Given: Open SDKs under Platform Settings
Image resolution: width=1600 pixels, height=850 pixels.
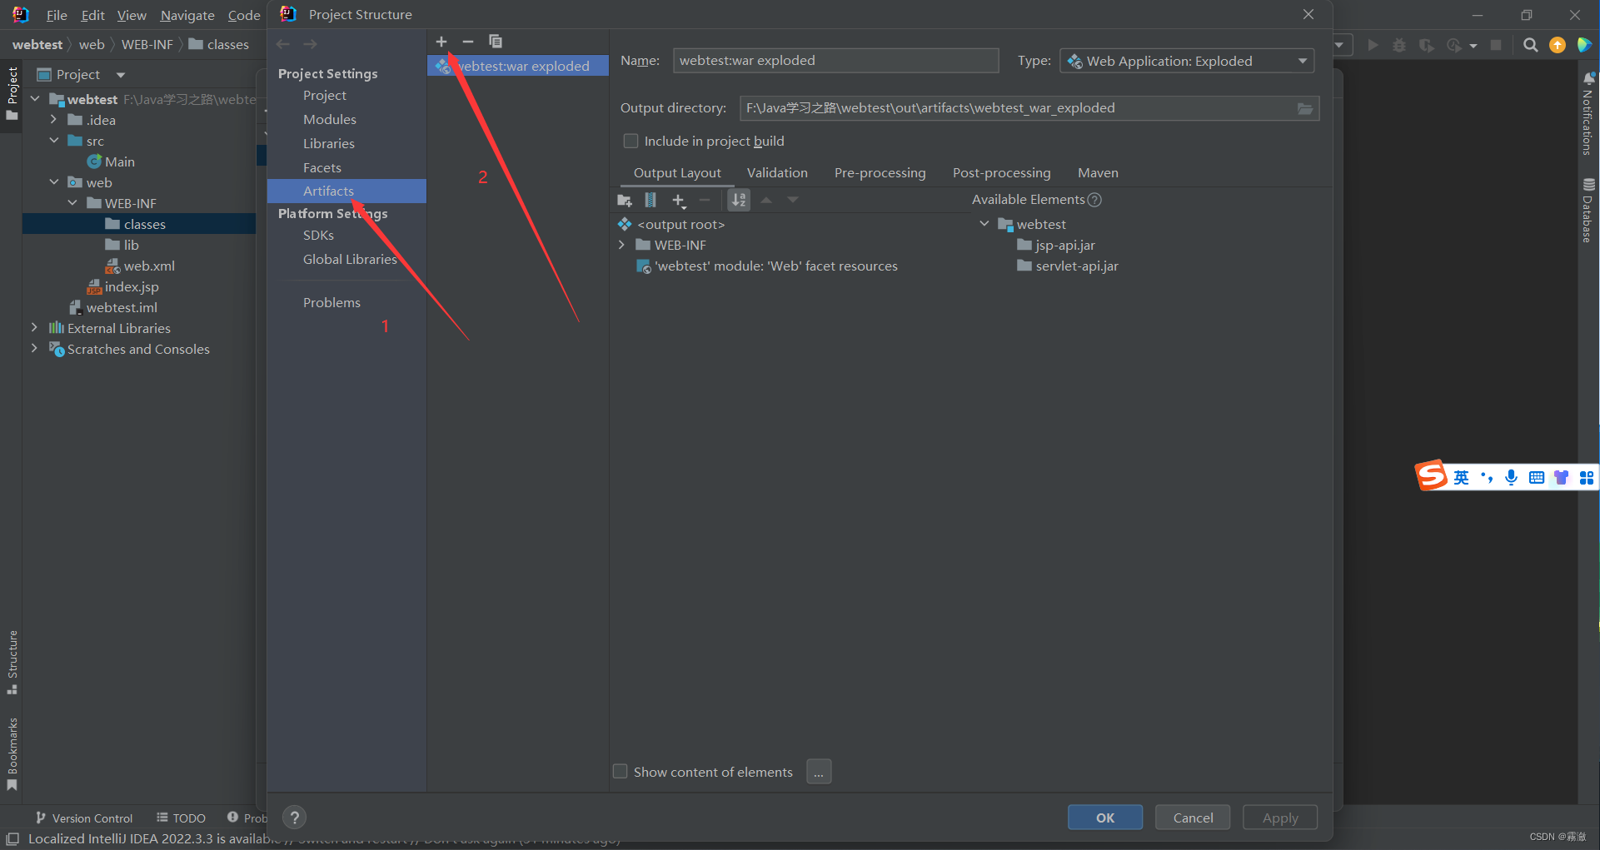Looking at the screenshot, I should pos(318,236).
